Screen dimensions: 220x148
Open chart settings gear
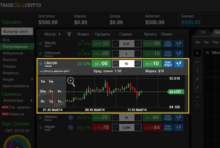(x=197, y=105)
